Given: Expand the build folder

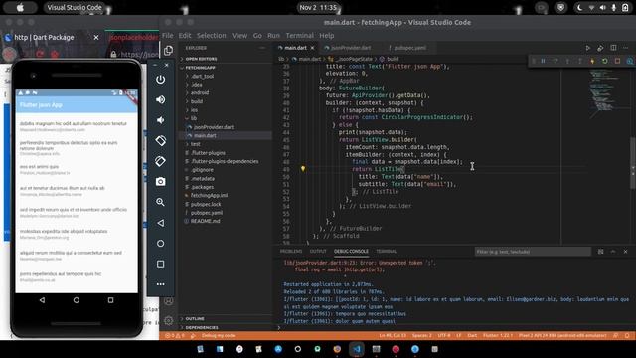Looking at the screenshot, I should pos(197,101).
